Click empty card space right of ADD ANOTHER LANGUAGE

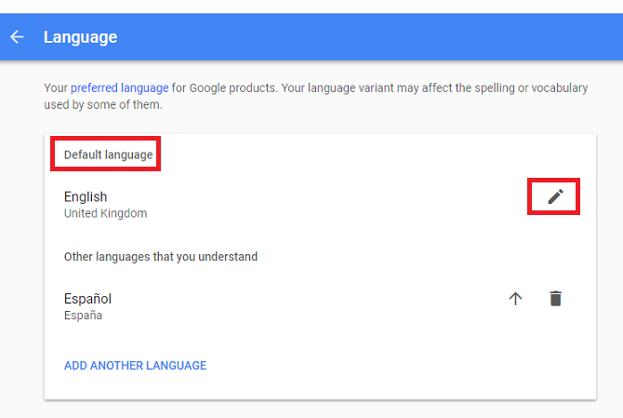pyautogui.click(x=400, y=366)
